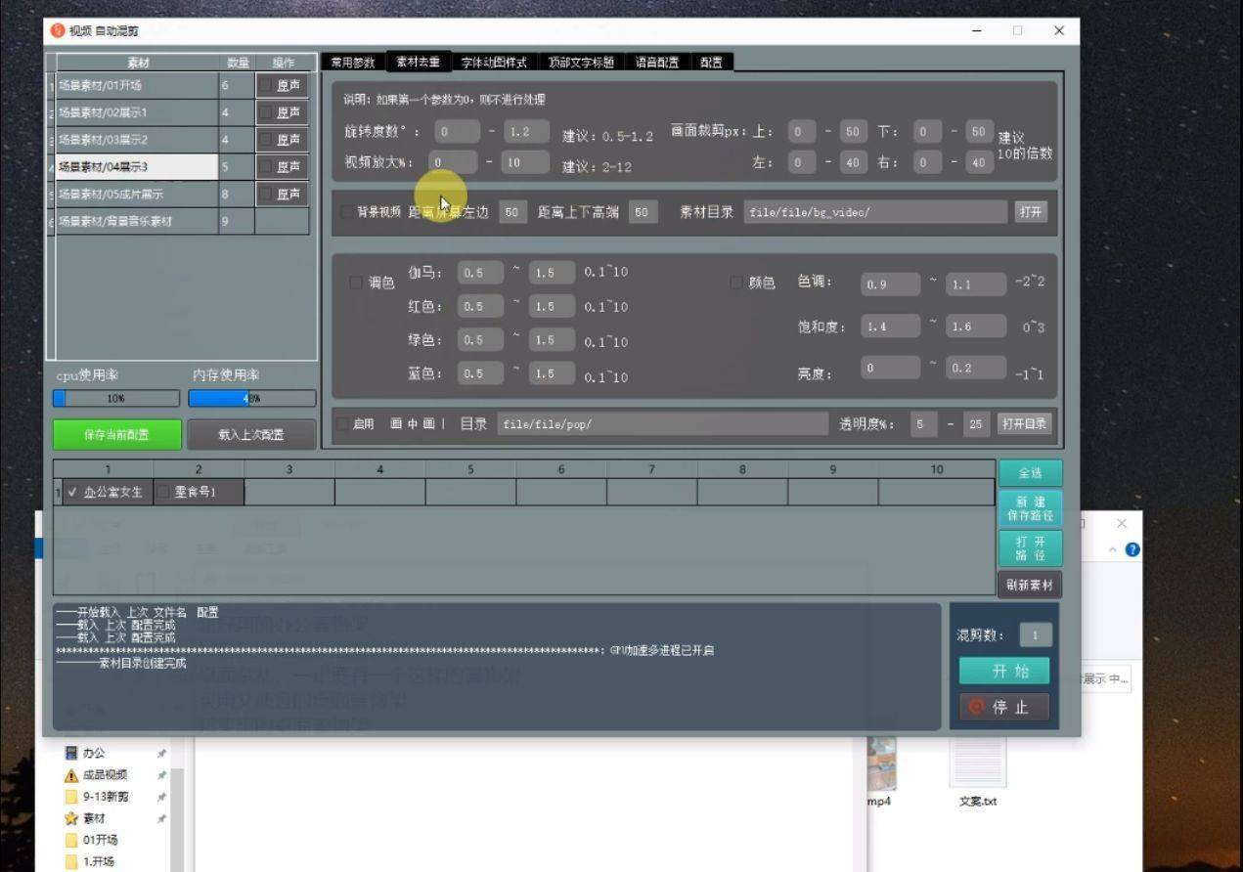This screenshot has height=872, width=1243.
Task: Select 办公 folder in Explorer sidebar
Action: click(x=93, y=753)
